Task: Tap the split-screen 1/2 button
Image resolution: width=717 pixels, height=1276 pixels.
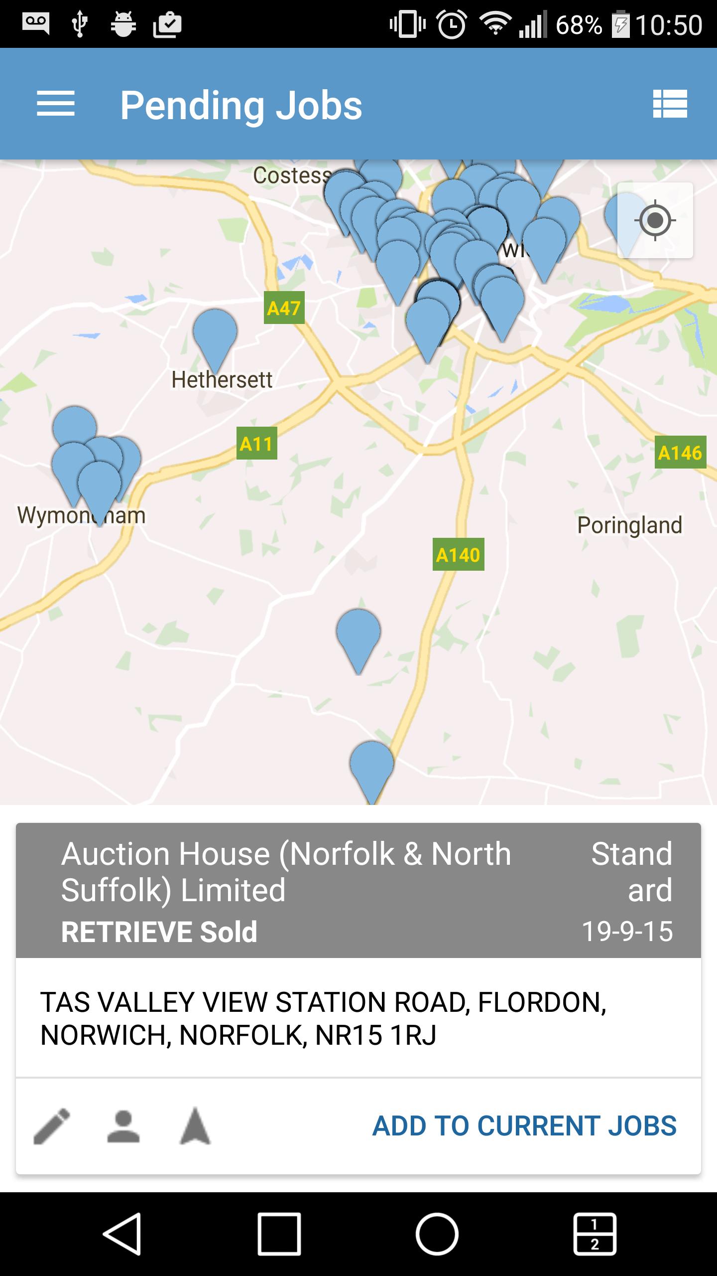Action: [x=595, y=1234]
